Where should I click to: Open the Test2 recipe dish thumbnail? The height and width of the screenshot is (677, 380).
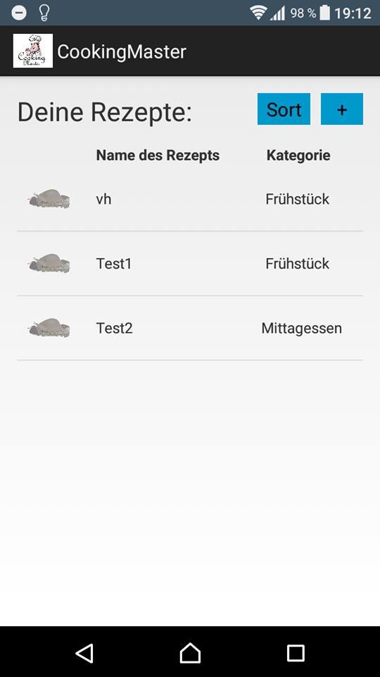[49, 328]
